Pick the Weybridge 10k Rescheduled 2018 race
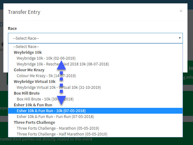This screenshot has width=193, height=145. click(63, 64)
